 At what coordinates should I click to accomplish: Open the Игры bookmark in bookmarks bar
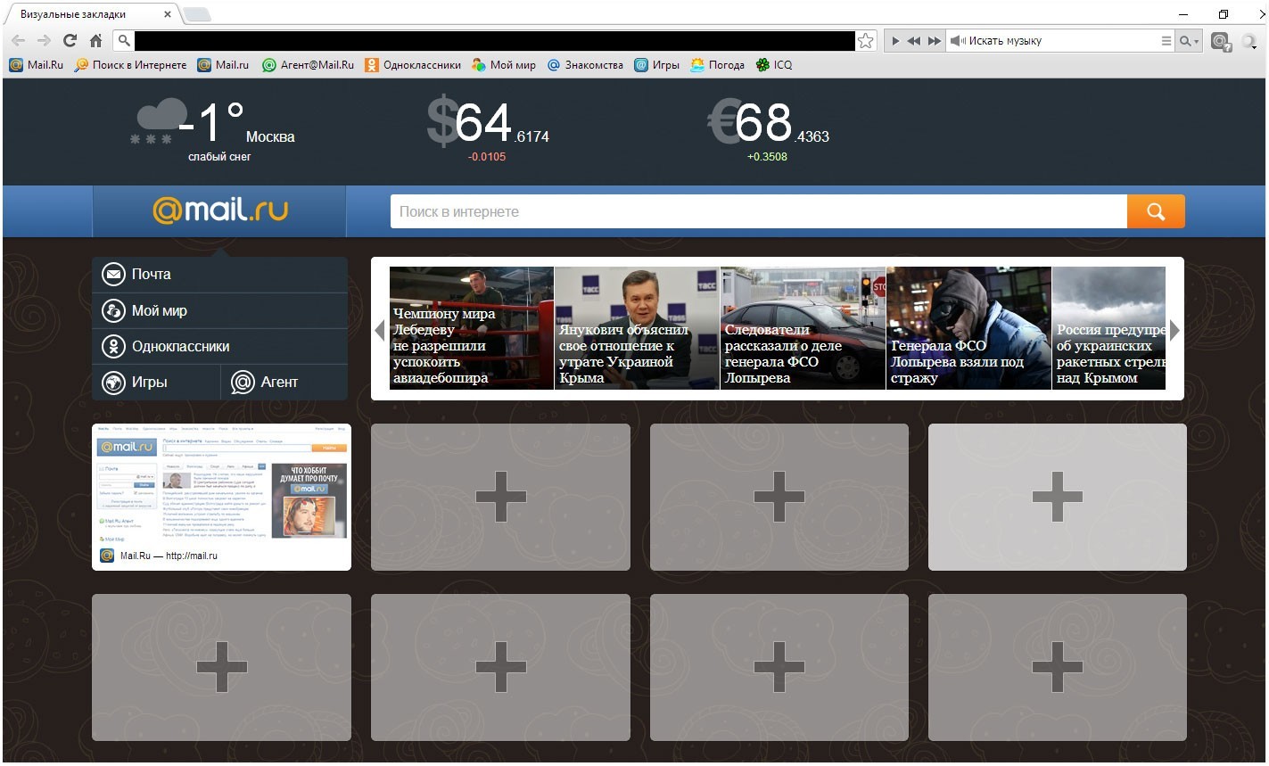click(656, 65)
